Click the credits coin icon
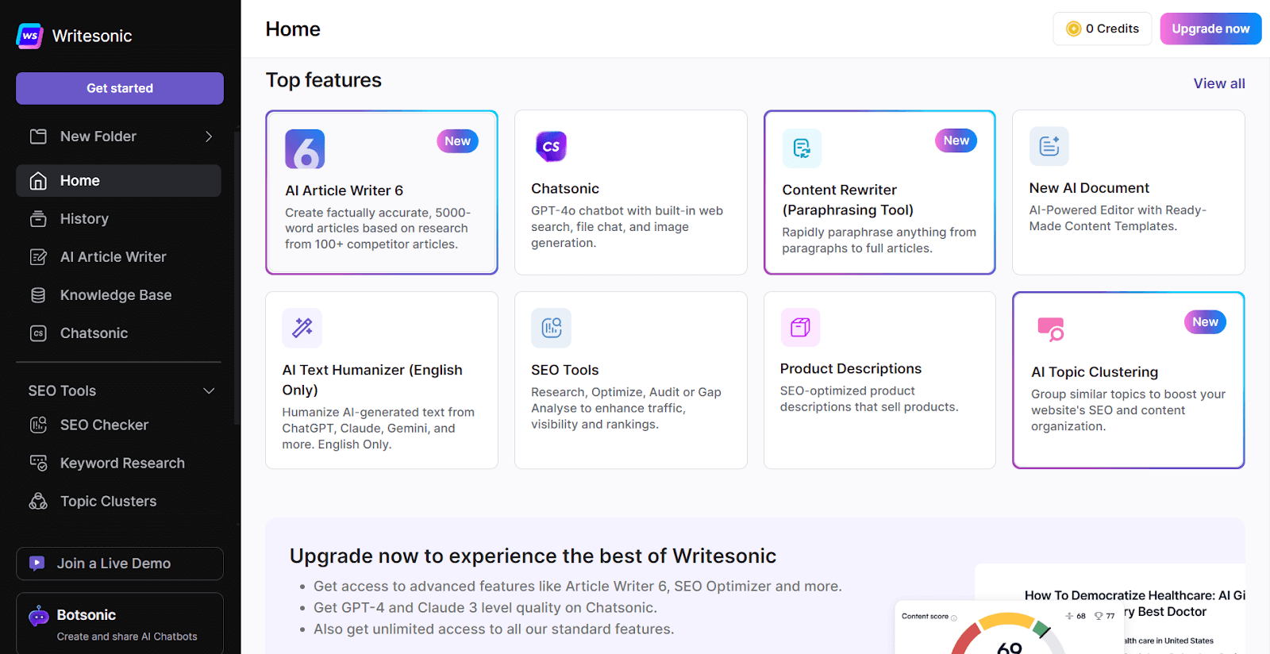 point(1074,29)
